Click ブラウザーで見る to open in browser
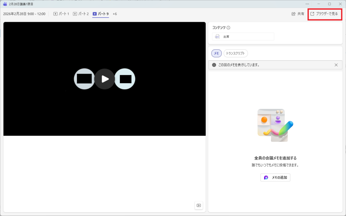346x216 pixels. [324, 14]
